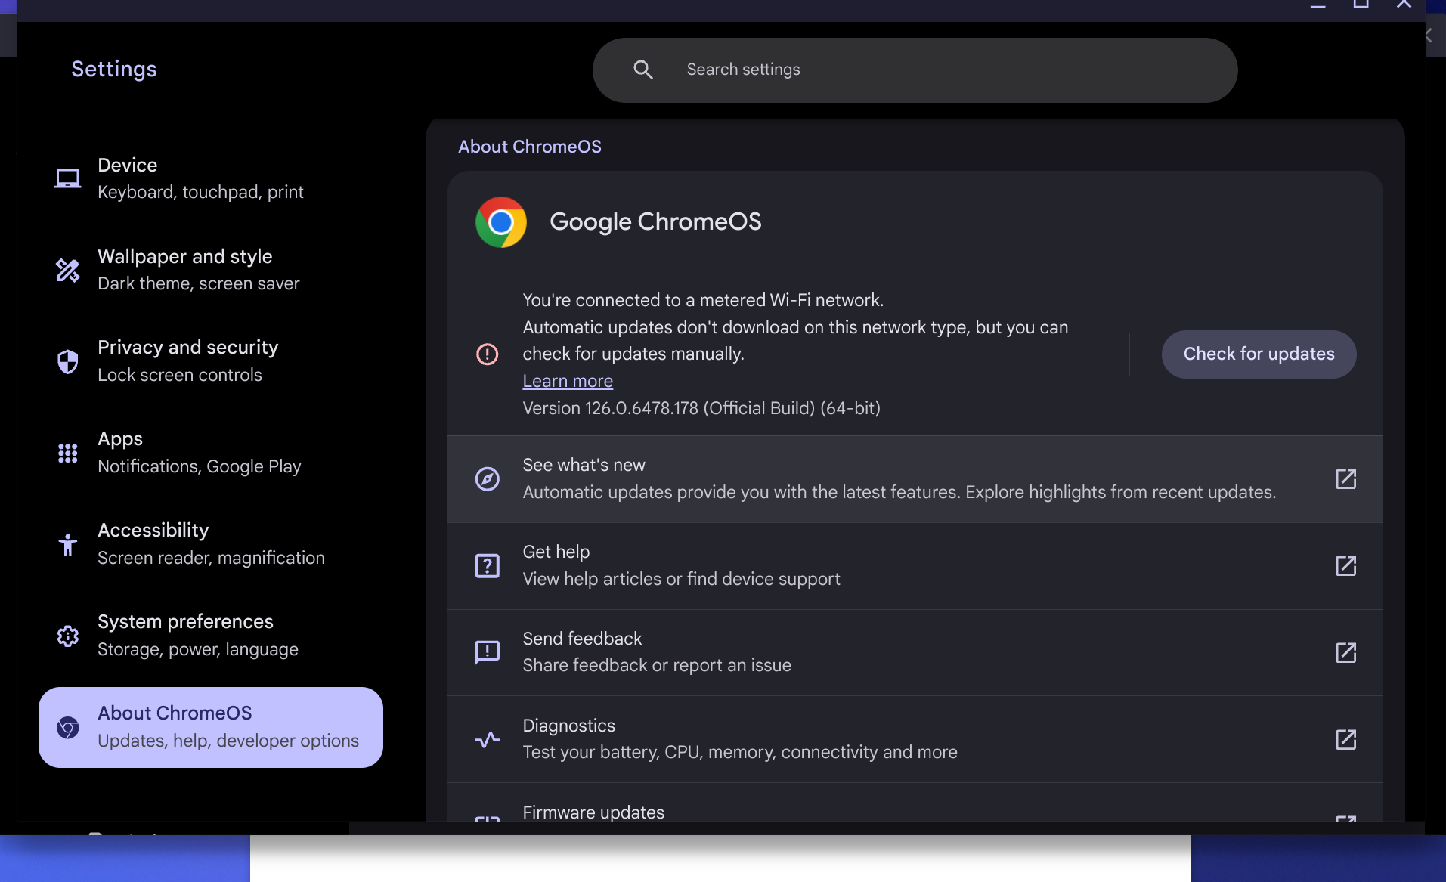This screenshot has width=1446, height=882.
Task: Click the Privacy and security shield icon
Action: [x=67, y=361]
